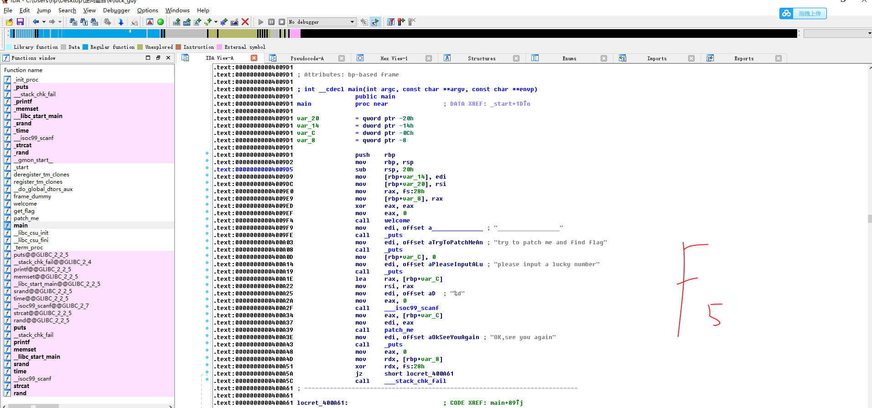Click the Regular function color swatch

click(85, 47)
